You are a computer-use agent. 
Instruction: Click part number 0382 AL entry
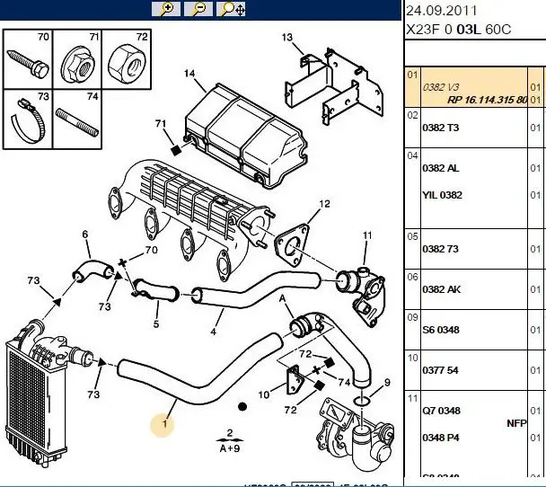pyautogui.click(x=440, y=169)
